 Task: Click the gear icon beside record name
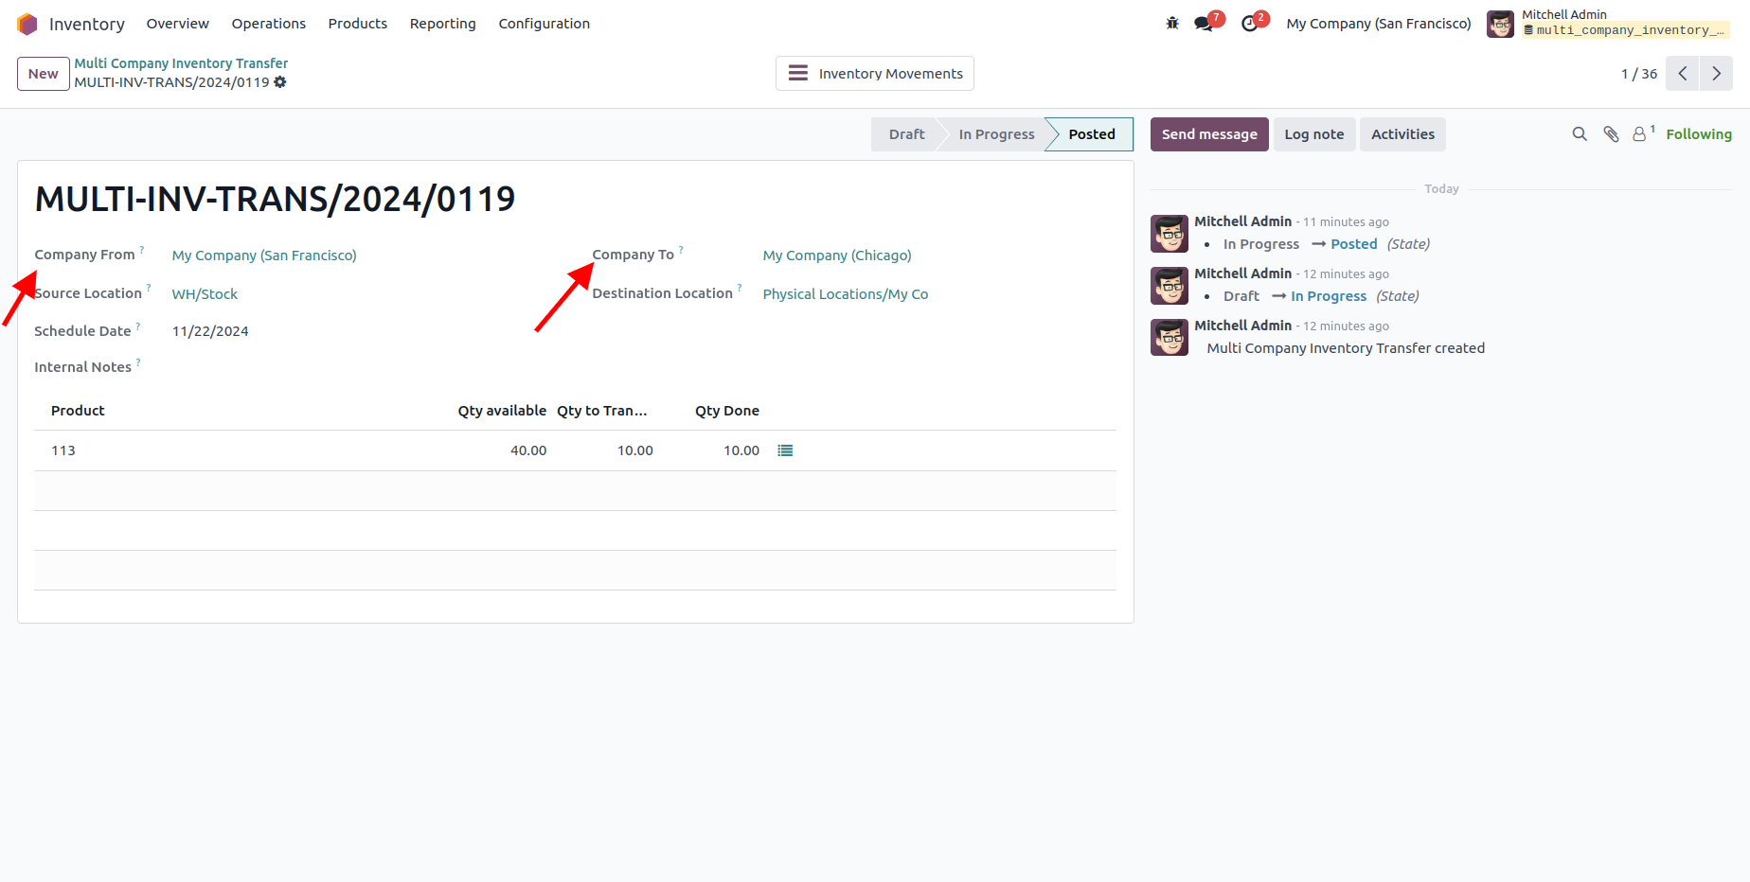(280, 82)
